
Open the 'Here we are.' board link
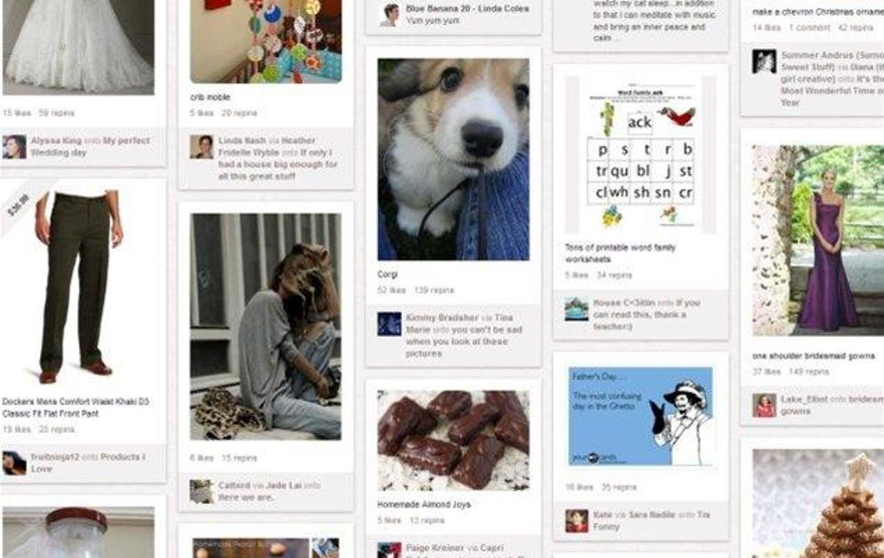[246, 498]
